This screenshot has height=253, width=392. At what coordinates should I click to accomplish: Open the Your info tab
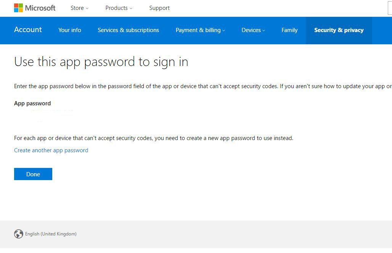pyautogui.click(x=69, y=30)
